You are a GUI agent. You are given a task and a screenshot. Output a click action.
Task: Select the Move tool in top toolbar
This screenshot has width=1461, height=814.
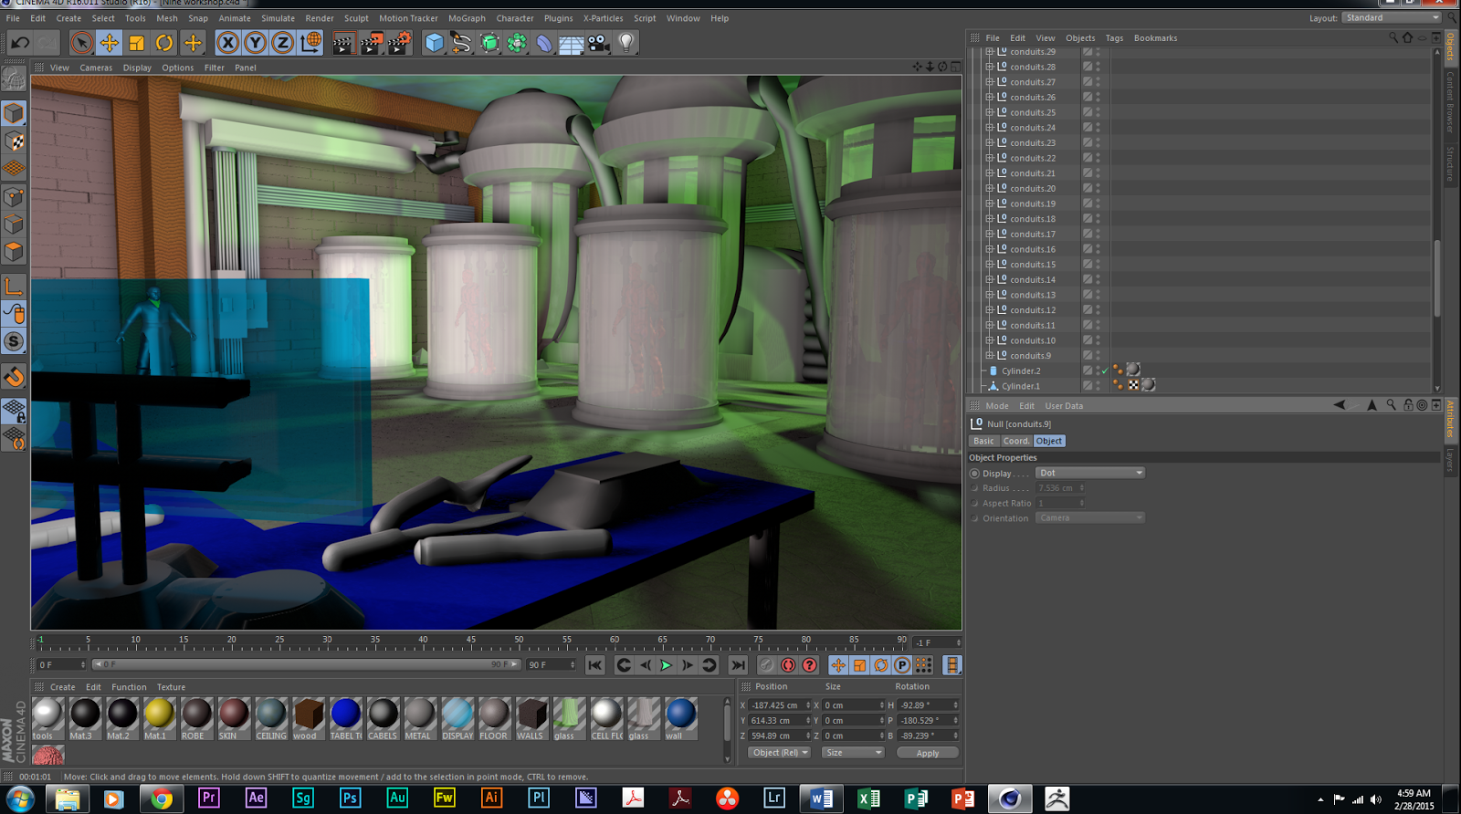click(x=109, y=43)
